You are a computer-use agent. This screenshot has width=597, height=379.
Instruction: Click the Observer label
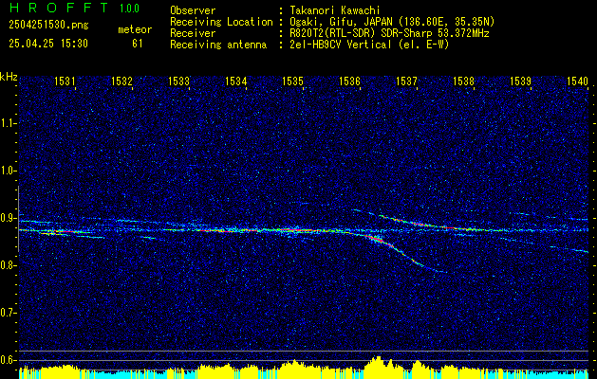[193, 10]
